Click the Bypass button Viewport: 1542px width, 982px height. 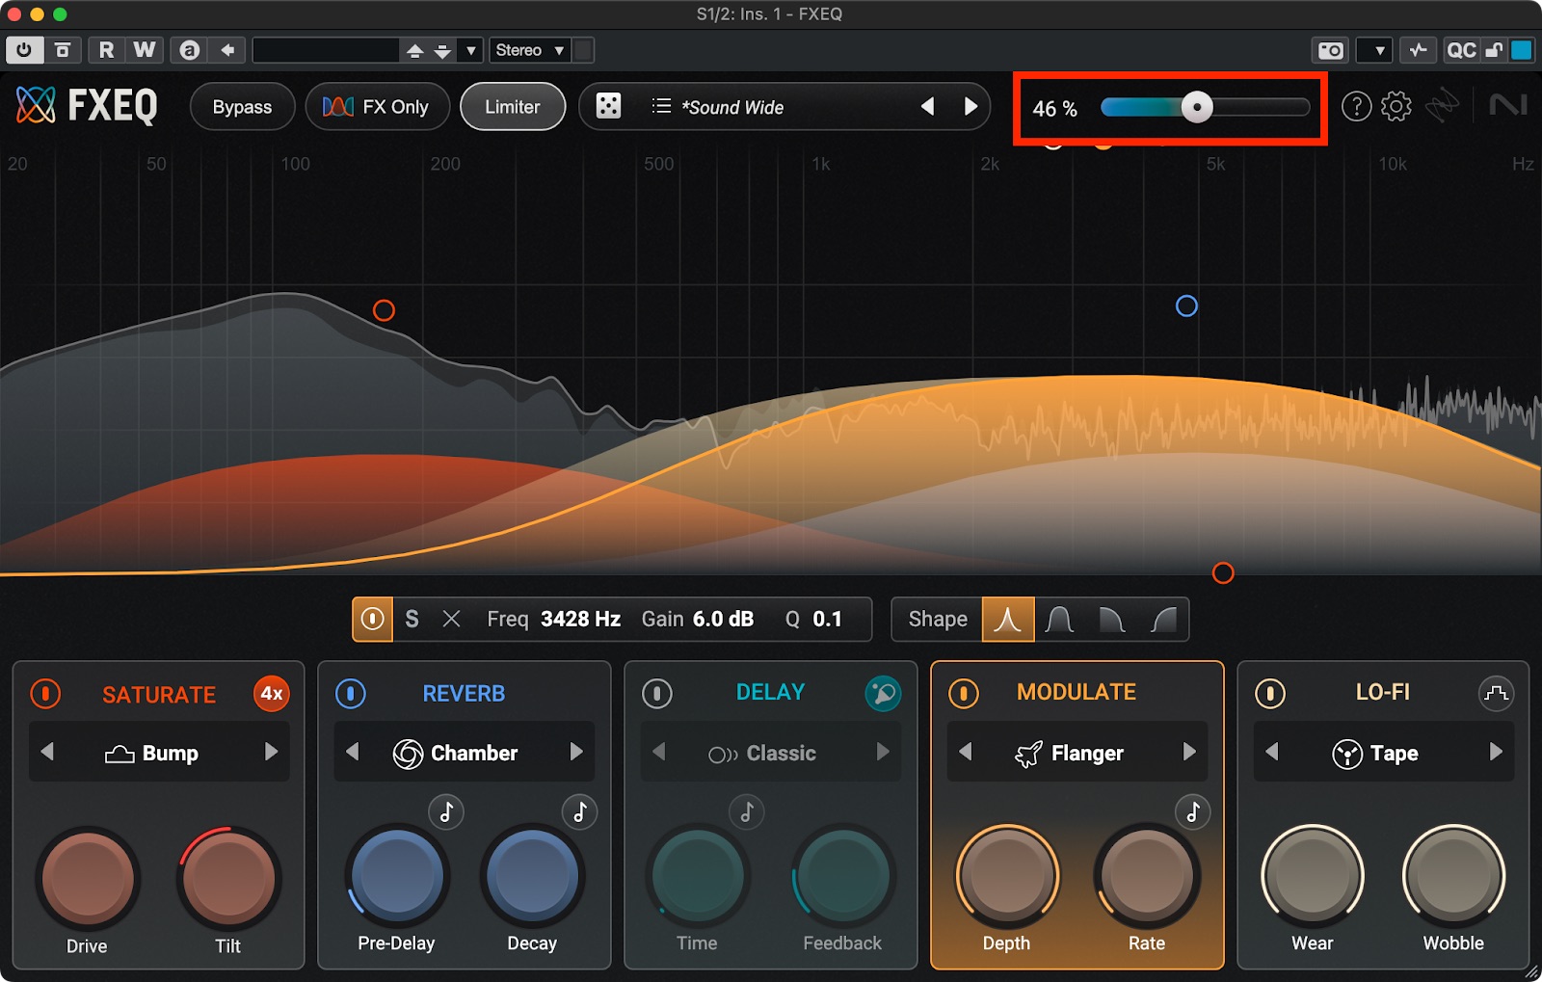pyautogui.click(x=242, y=106)
